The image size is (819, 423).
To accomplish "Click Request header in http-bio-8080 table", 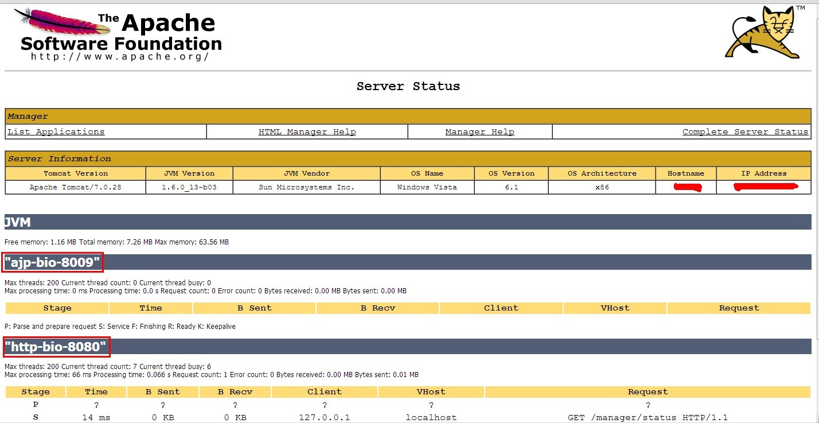I will pos(648,391).
